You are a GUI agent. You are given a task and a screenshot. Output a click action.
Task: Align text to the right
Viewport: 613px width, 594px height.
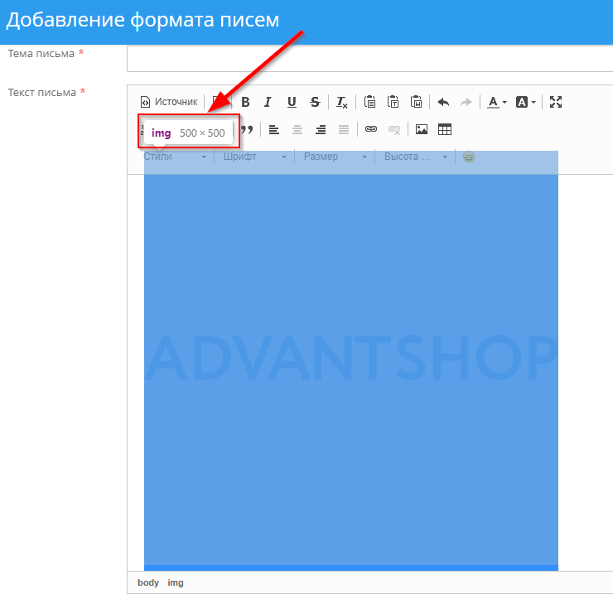tap(321, 129)
